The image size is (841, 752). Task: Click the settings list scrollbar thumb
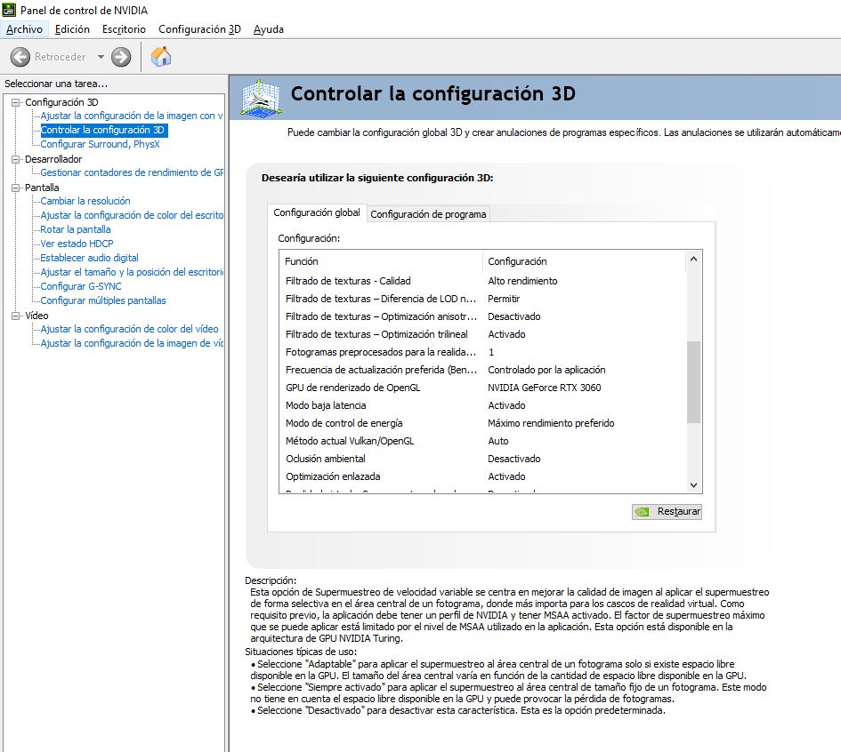(x=693, y=382)
